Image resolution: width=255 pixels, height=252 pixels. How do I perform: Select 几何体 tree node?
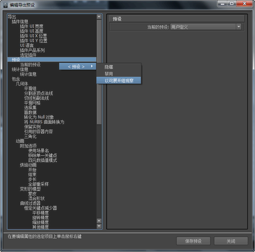[22, 84]
